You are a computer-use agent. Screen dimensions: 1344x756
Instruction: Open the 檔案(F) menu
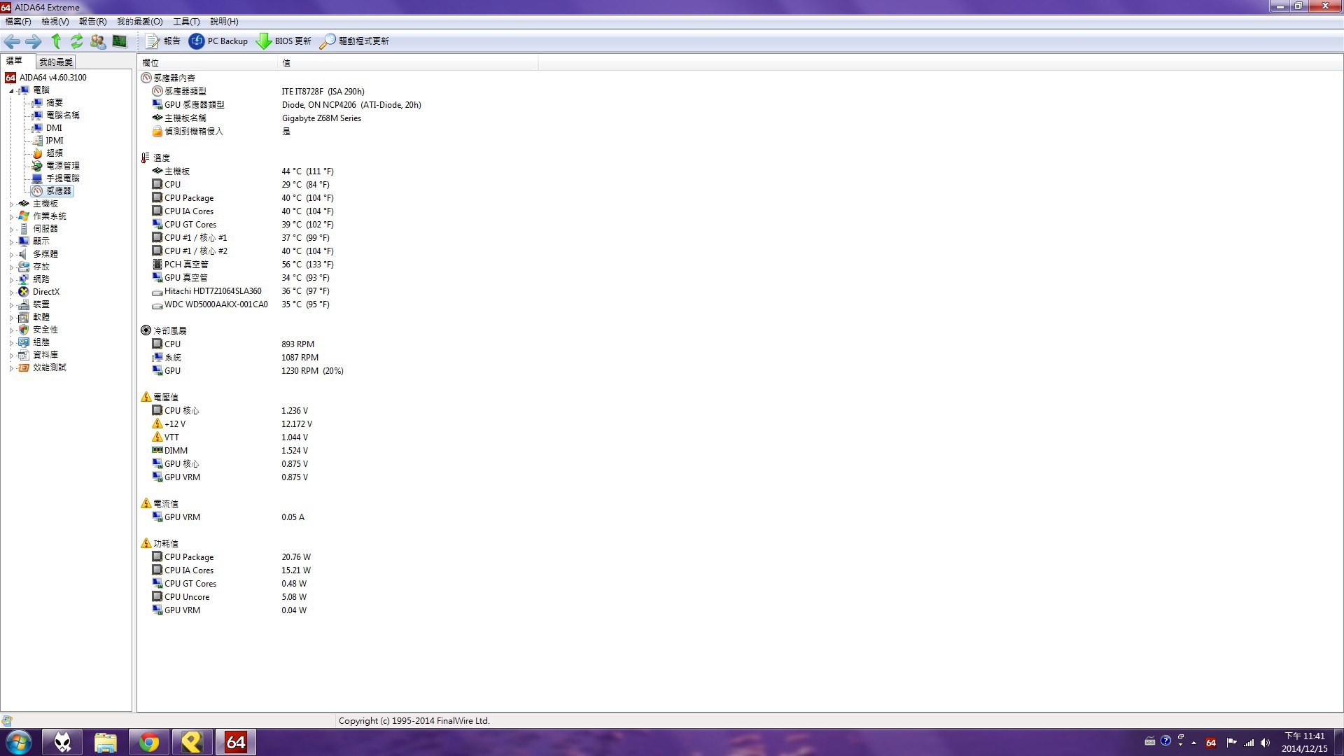18,22
